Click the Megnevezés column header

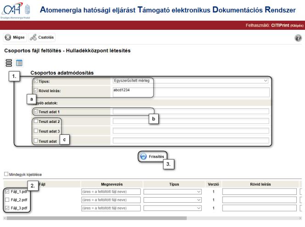coord(112,184)
